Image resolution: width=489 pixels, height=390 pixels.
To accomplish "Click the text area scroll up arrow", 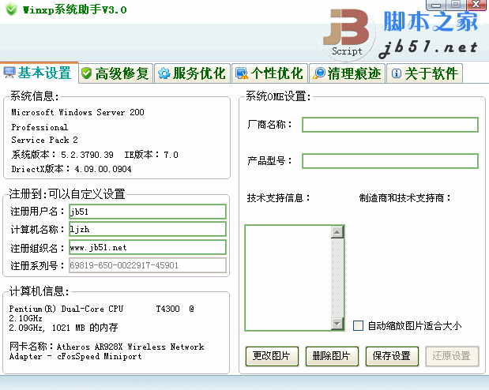I will [x=337, y=232].
